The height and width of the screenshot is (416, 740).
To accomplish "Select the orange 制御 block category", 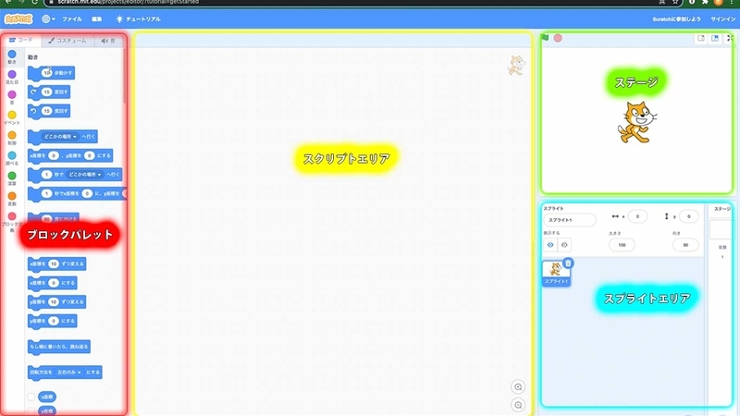I will tap(12, 138).
